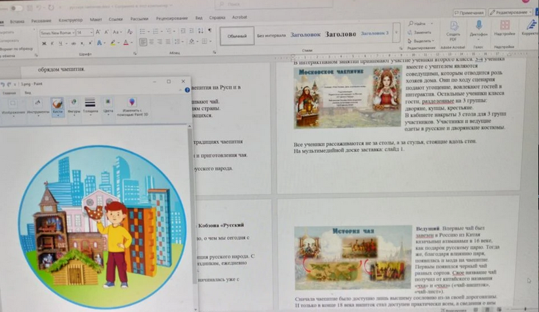Toggle underline formatting
This screenshot has height=312, width=539.
pyautogui.click(x=62, y=43)
